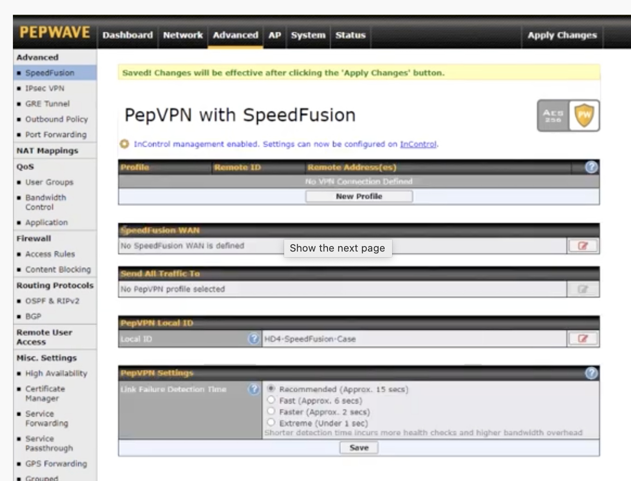
Task: Open OSPF & RIPv2 settings
Action: click(52, 301)
